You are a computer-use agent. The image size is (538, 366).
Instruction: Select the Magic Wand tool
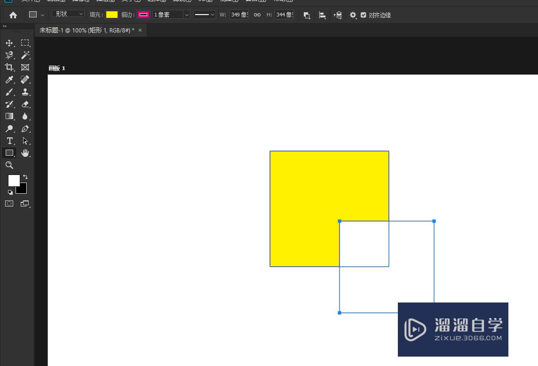coord(25,56)
